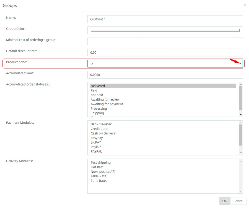Select Flat Rate delivery module

pyautogui.click(x=97, y=167)
